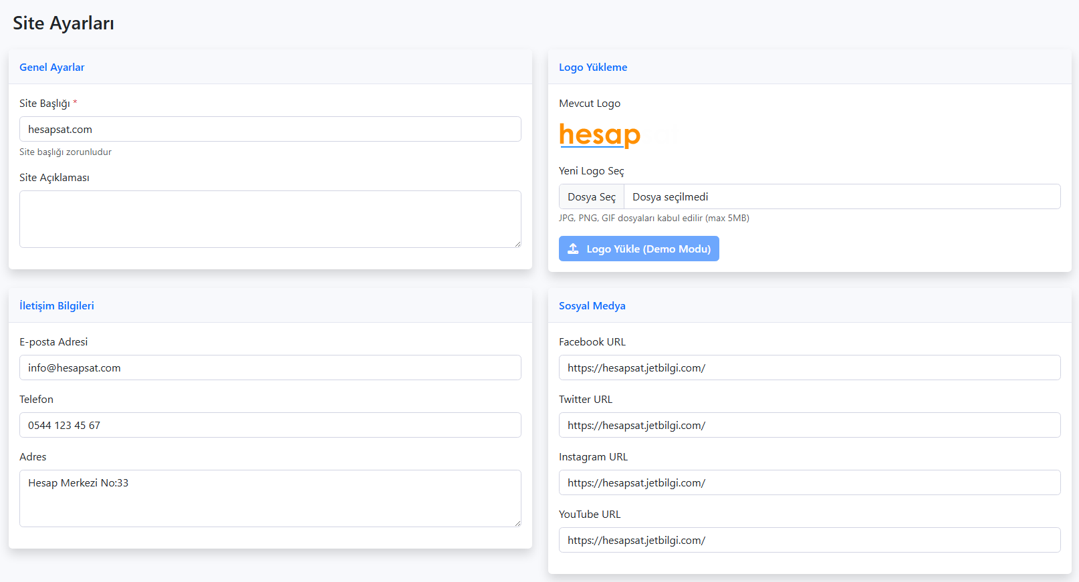The height and width of the screenshot is (582, 1079).
Task: Grab the resize handle of Site Açıklaması textarea
Action: pyautogui.click(x=517, y=244)
